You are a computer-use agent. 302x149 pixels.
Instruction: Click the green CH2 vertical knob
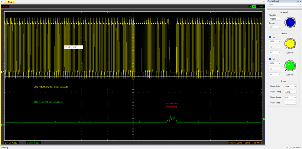(291, 65)
